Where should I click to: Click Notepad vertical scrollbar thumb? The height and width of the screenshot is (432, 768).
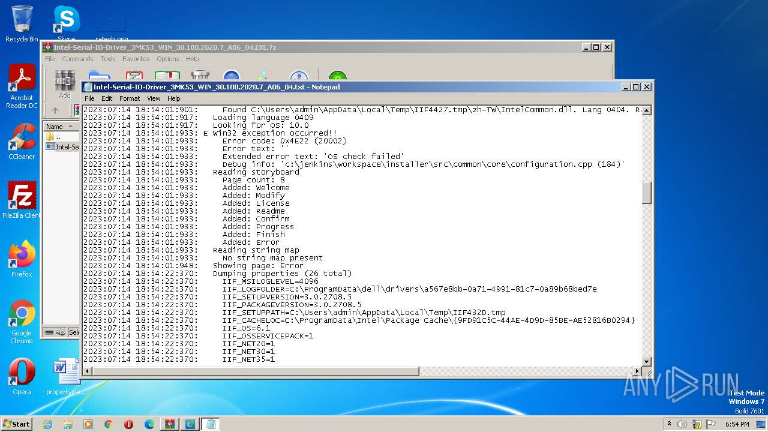point(647,193)
